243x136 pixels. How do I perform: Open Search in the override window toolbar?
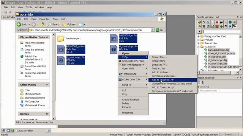54,24
